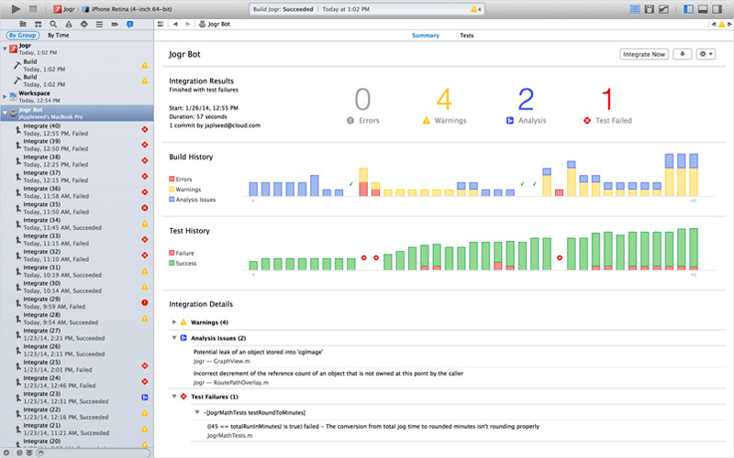Open the gear settings dropdown
734x458 pixels.
[x=706, y=55]
